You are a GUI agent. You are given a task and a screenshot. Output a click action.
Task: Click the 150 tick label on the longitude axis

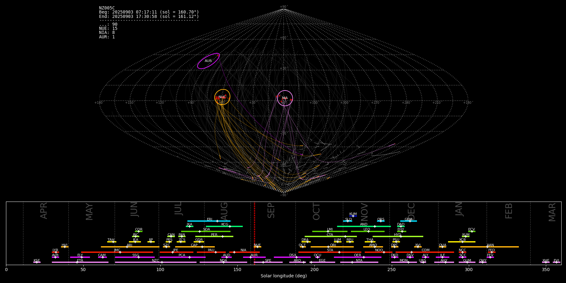pyautogui.click(x=237, y=269)
